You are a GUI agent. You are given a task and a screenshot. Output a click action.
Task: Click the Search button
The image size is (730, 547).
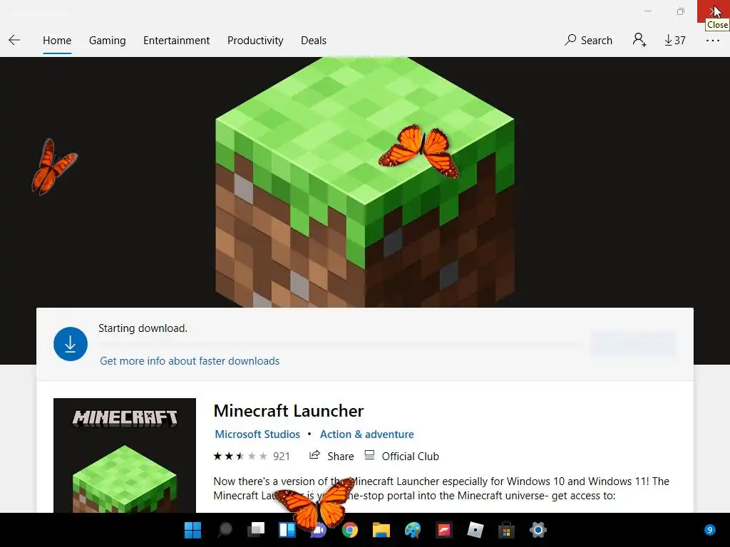pos(588,41)
